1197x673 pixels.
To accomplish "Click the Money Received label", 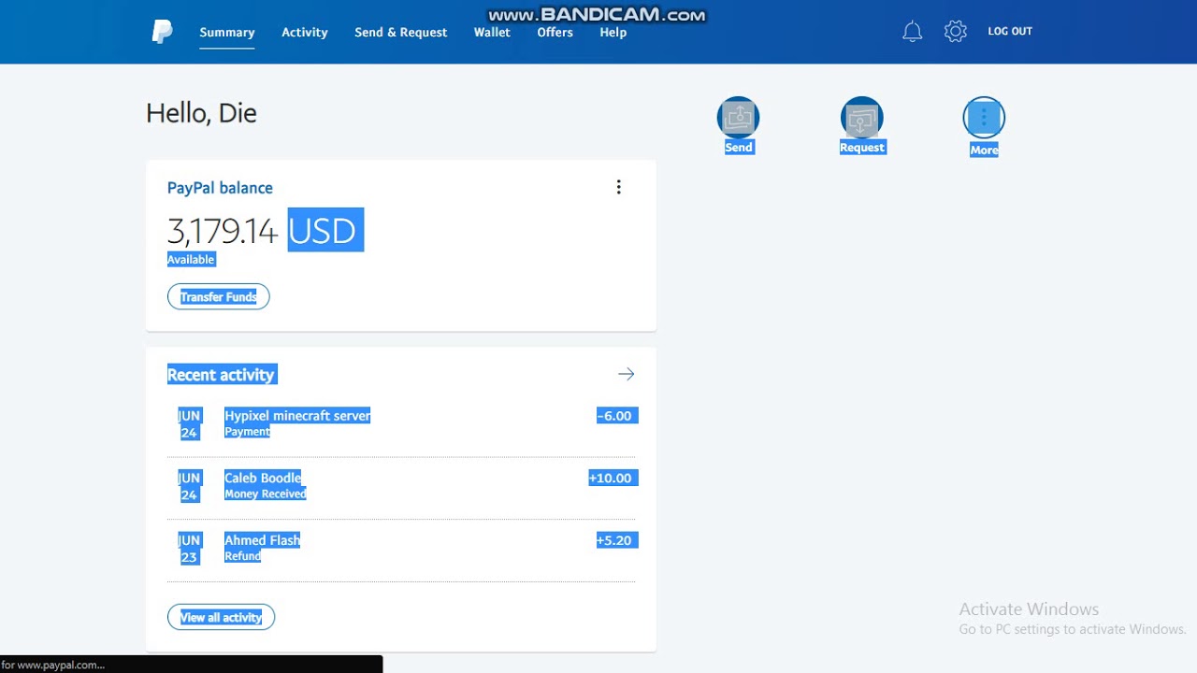I will [x=266, y=494].
